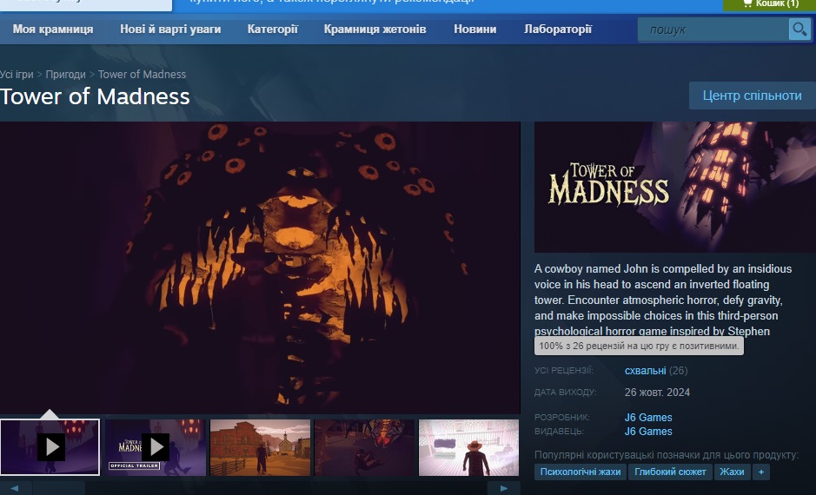Click the Пригоди breadcrumb link
816x495 pixels.
tap(65, 75)
